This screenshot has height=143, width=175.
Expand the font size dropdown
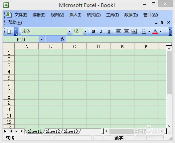86,31
